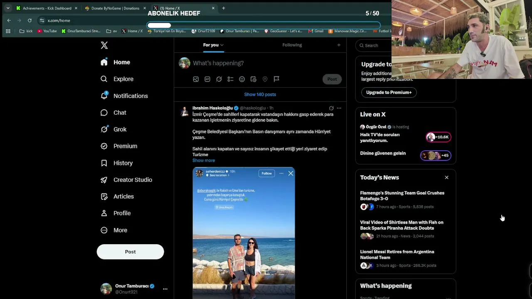
Task: Add a poll to the new post
Action: (x=230, y=79)
